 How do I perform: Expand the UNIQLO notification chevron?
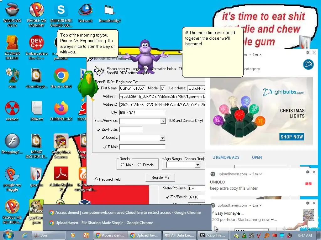[x=260, y=174]
